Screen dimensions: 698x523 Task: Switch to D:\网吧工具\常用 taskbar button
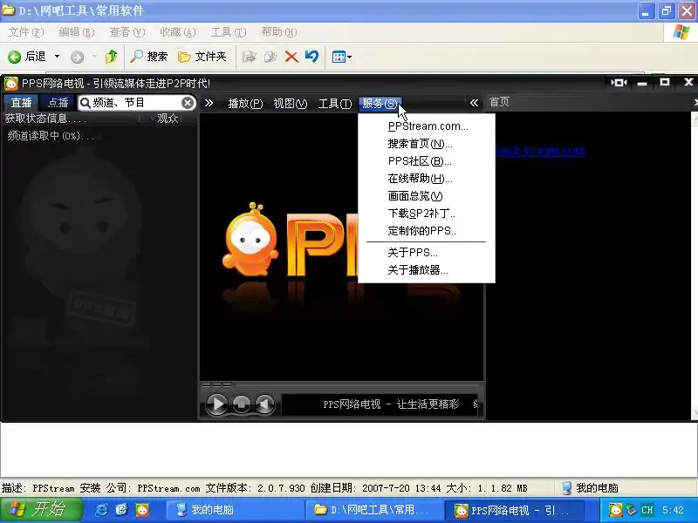click(375, 510)
